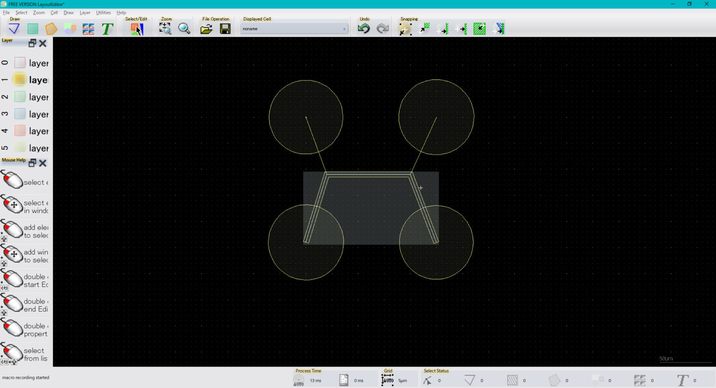The width and height of the screenshot is (716, 388).
Task: Choose the orange polygon drawing tool
Action: 51,29
